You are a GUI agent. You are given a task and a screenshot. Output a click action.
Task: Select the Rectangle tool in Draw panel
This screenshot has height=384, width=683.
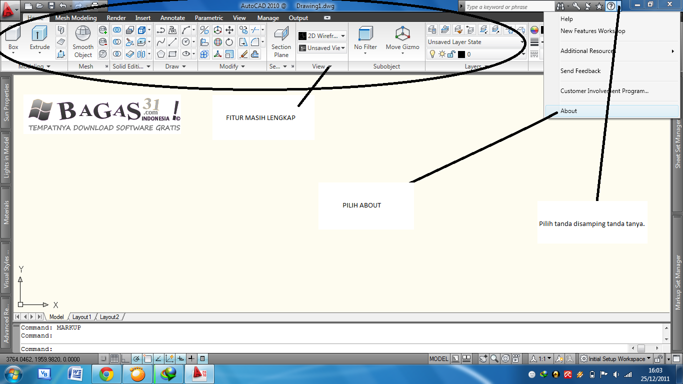[173, 54]
